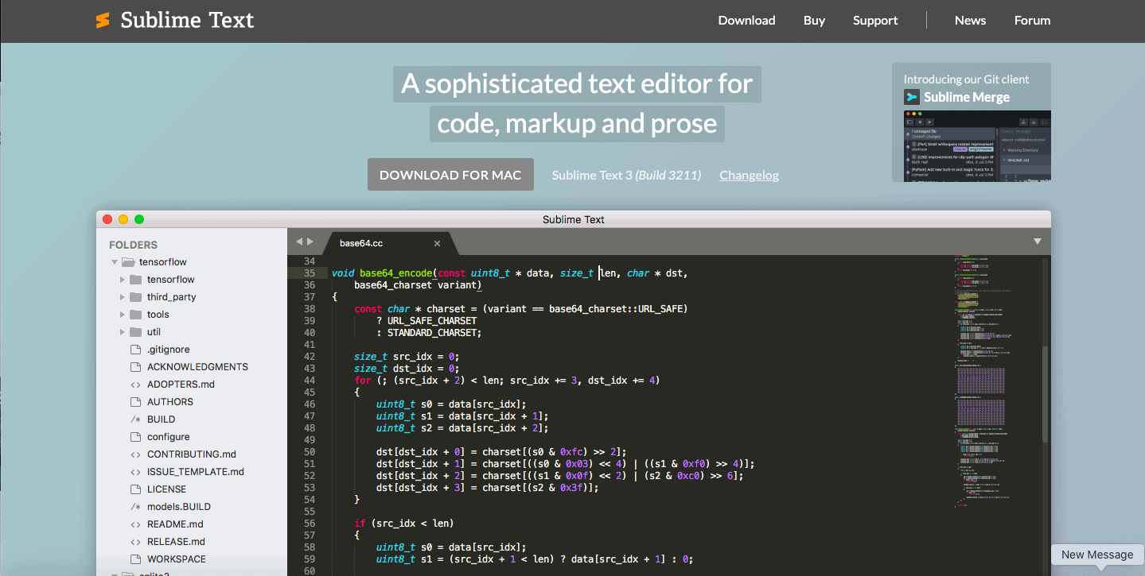Open the tab list dropdown triangle
The width and height of the screenshot is (1145, 576).
pos(1038,241)
